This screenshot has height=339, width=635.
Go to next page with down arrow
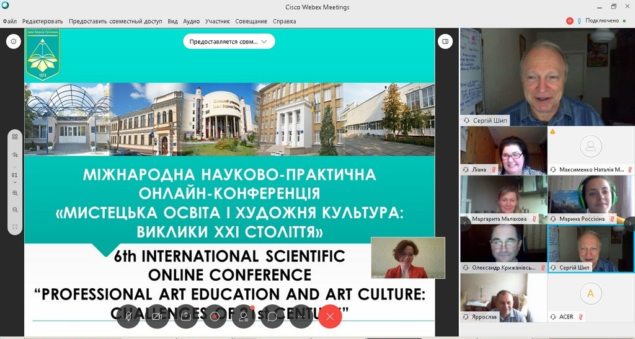tap(15, 183)
